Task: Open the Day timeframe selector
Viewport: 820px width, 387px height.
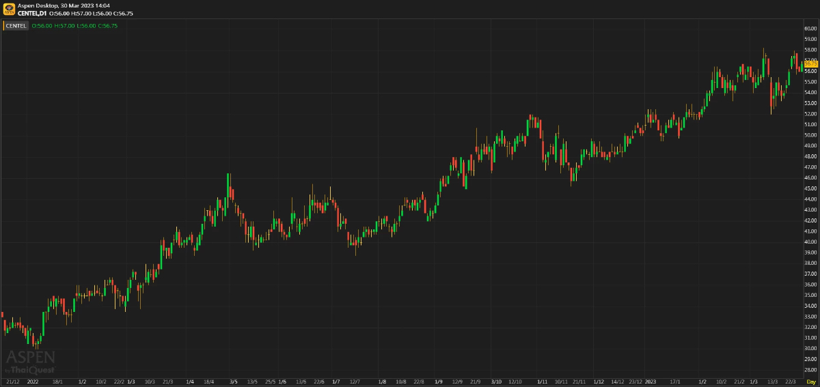Action: click(x=811, y=382)
